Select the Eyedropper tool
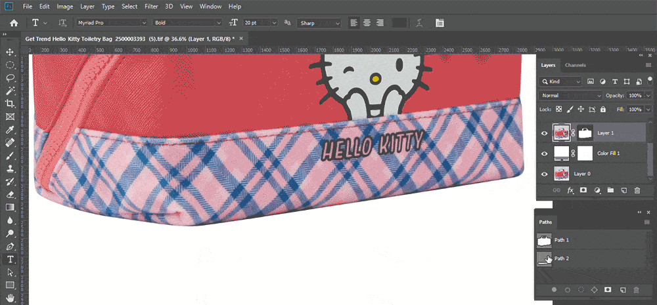Image resolution: width=657 pixels, height=305 pixels. click(10, 130)
